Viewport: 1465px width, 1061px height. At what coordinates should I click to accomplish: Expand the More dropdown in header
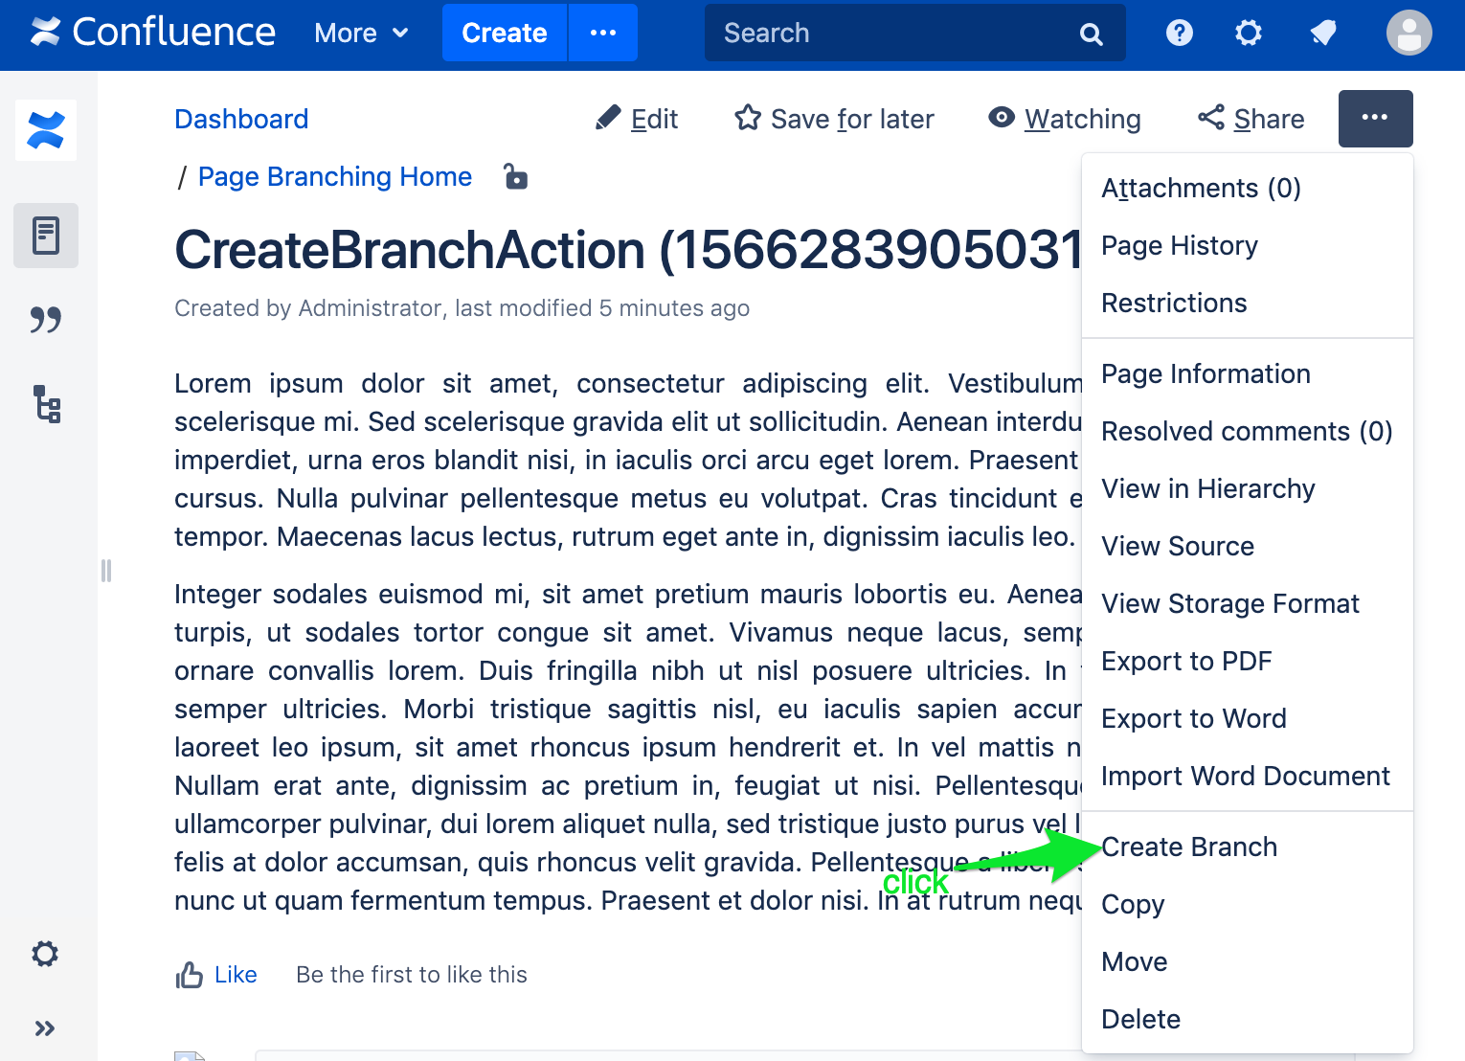362,34
